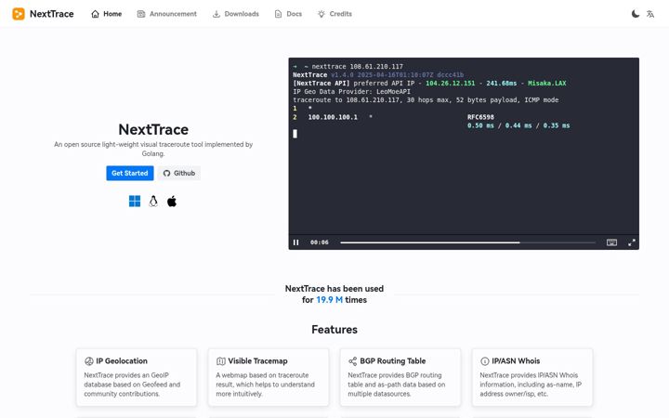This screenshot has height=418, width=669.
Task: Click the Visible Tracemap card title
Action: (257, 360)
